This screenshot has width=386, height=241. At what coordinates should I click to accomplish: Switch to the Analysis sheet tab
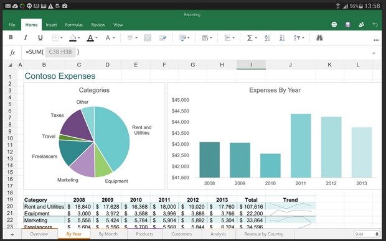(x=218, y=234)
